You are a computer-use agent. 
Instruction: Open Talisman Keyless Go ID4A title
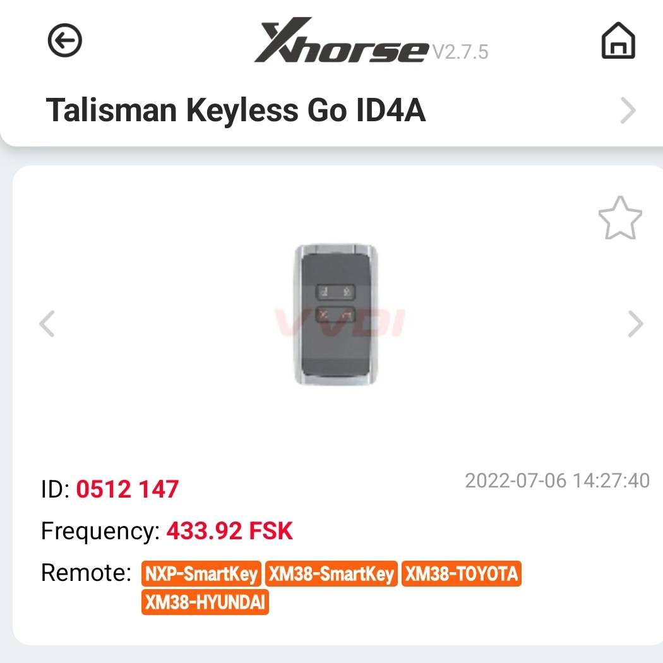[236, 110]
